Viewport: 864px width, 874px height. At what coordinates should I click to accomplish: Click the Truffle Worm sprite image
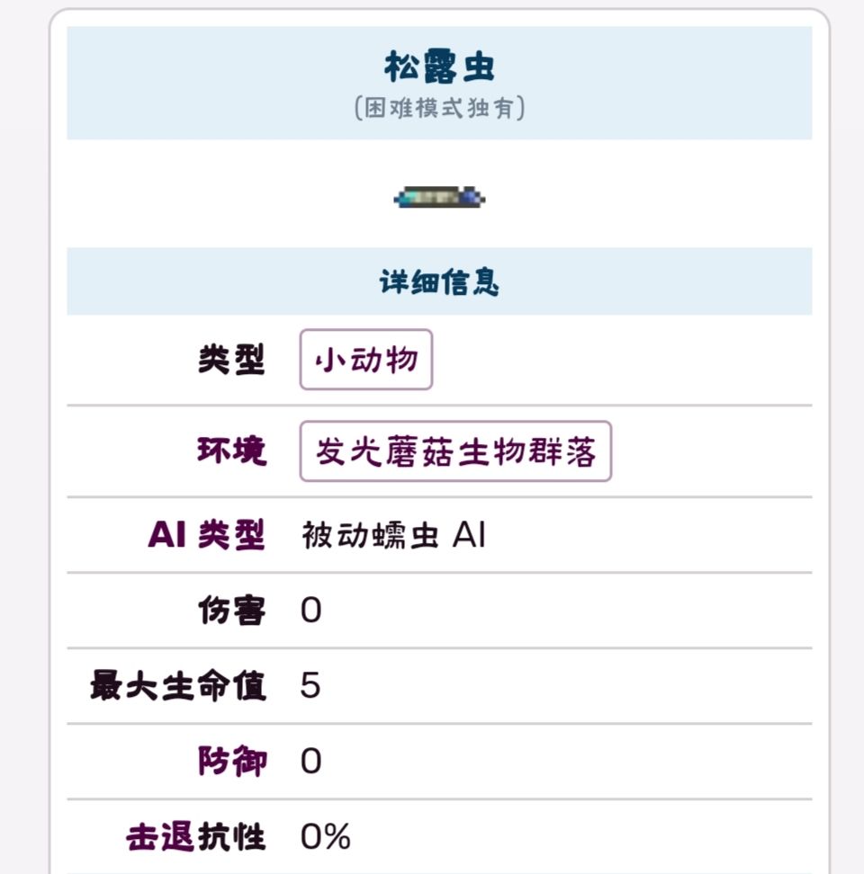440,196
